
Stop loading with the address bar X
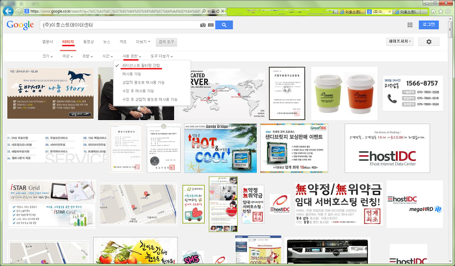pos(222,11)
